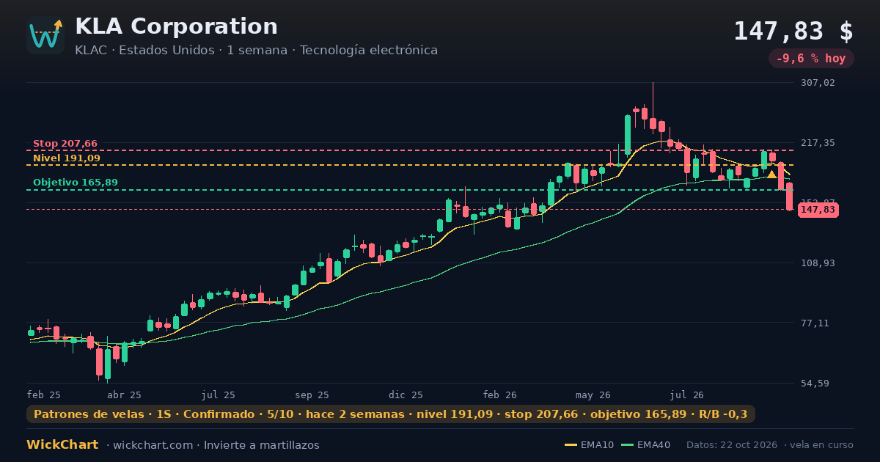Click the 54,59 price axis label
Screen dimensions: 880x462
tap(815, 384)
